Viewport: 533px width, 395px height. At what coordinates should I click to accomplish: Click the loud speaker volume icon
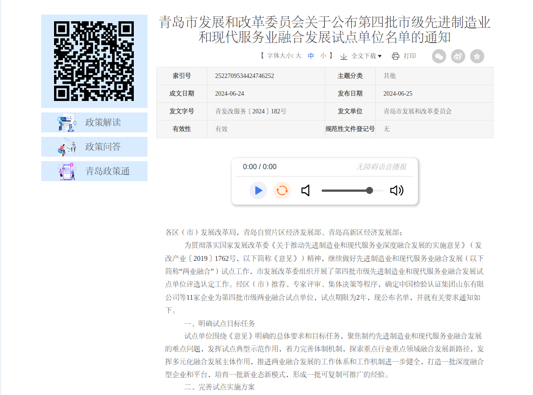point(397,190)
